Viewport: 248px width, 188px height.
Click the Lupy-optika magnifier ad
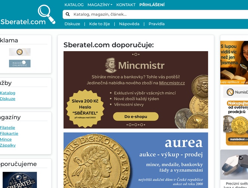tap(234, 62)
